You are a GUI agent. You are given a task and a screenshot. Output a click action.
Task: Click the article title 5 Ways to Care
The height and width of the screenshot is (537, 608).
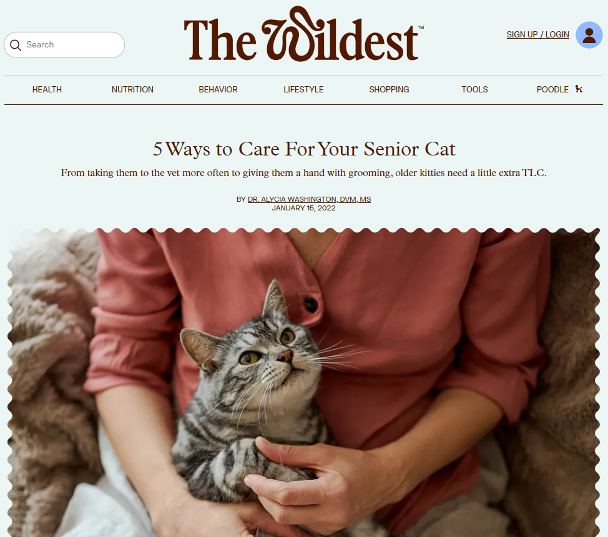pyautogui.click(x=304, y=149)
